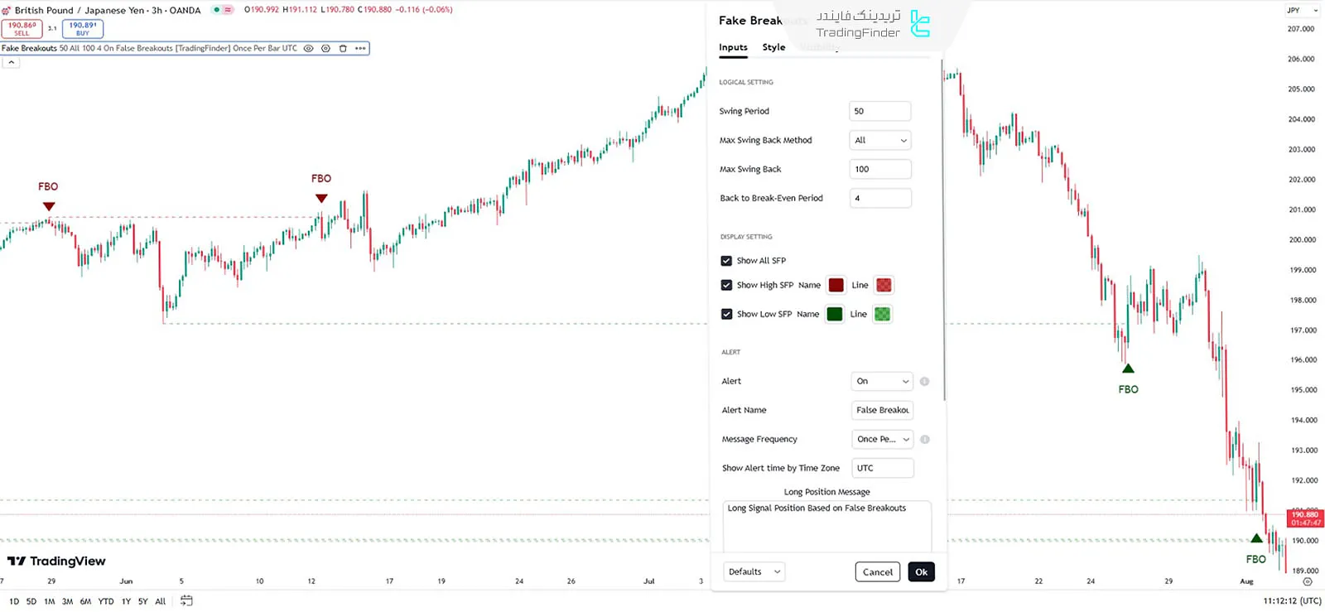
Task: Toggle the Show High SFP checkbox
Action: [726, 285]
